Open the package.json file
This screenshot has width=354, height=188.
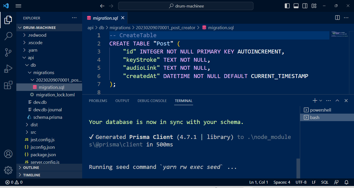(49, 155)
